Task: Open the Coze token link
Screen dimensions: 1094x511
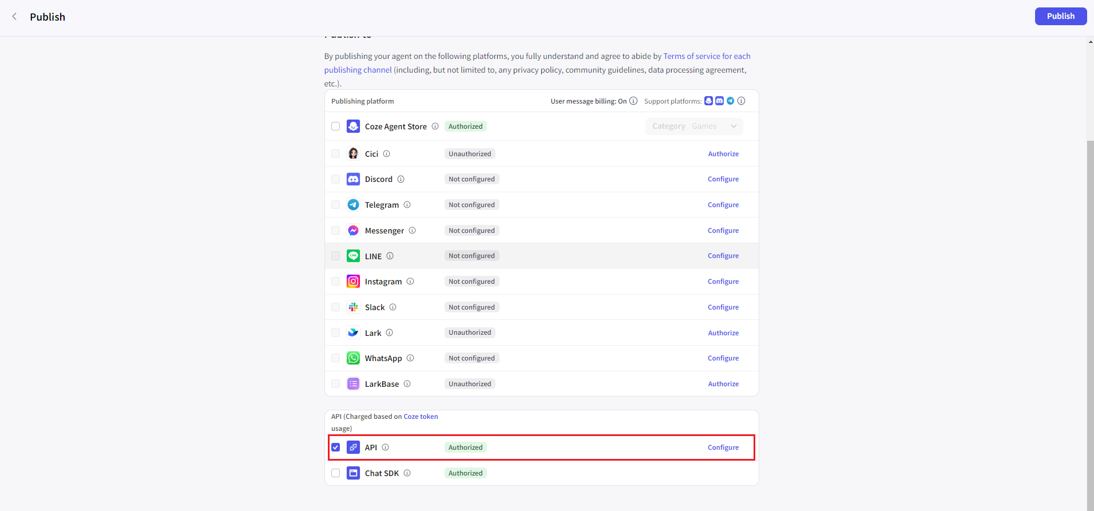Action: (x=421, y=417)
